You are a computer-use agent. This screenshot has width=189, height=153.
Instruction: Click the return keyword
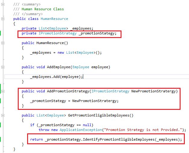point(36,139)
